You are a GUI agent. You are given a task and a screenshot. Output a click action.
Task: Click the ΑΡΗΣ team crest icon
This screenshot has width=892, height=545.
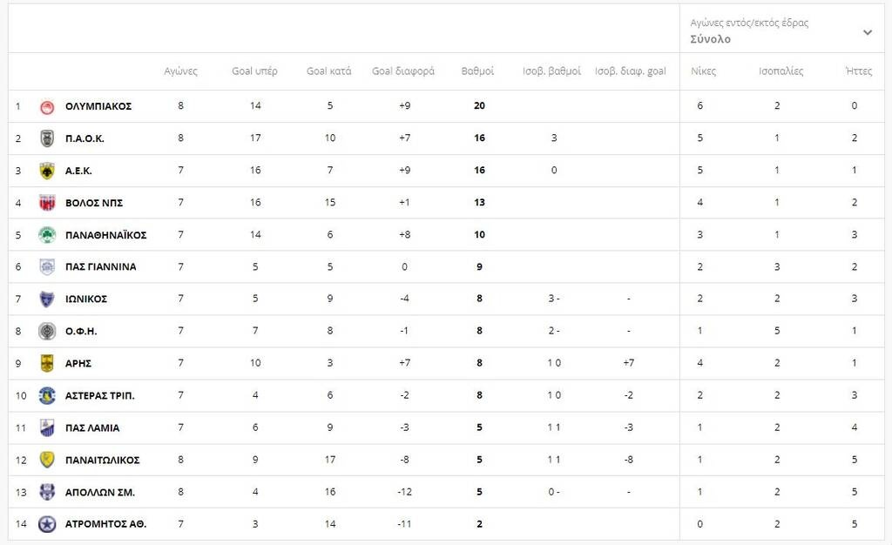tap(47, 364)
